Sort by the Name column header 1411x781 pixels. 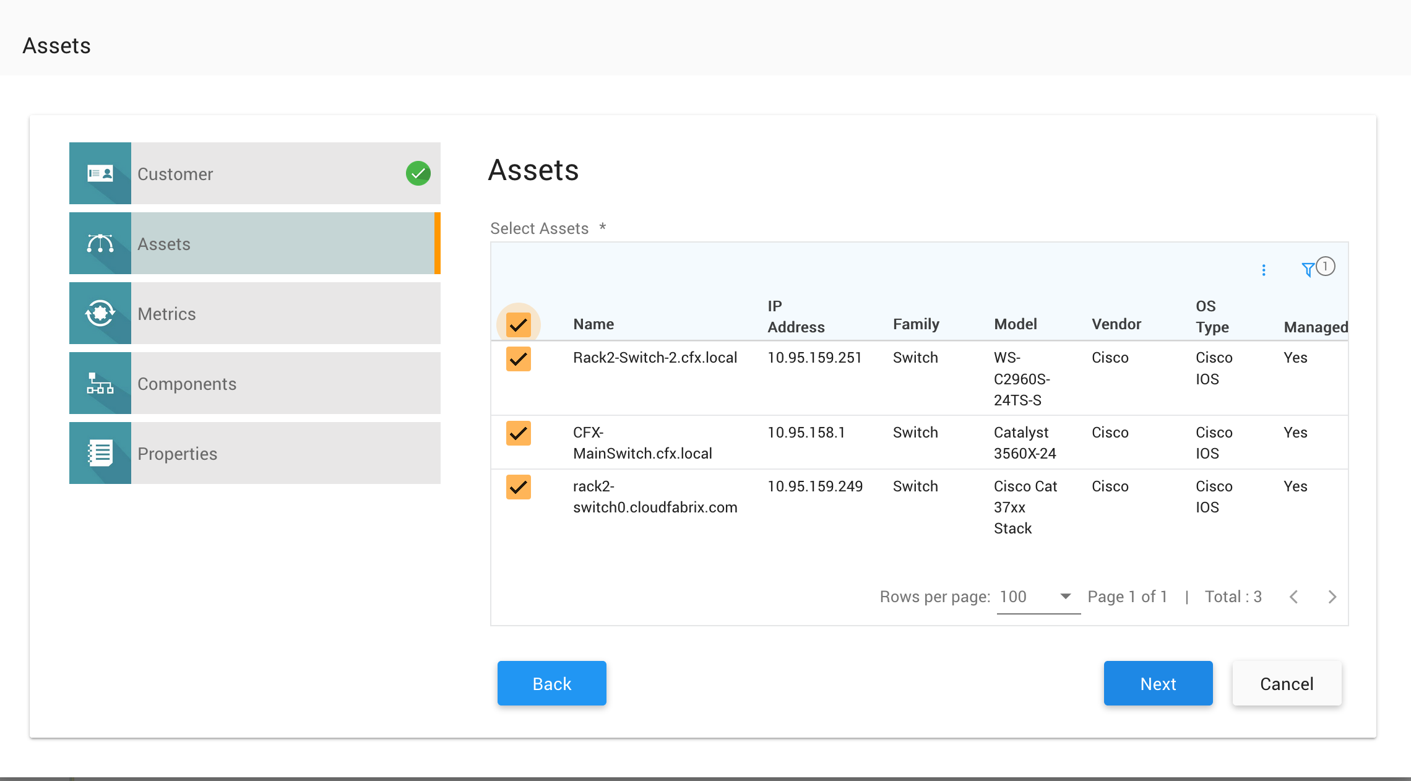[x=593, y=324]
